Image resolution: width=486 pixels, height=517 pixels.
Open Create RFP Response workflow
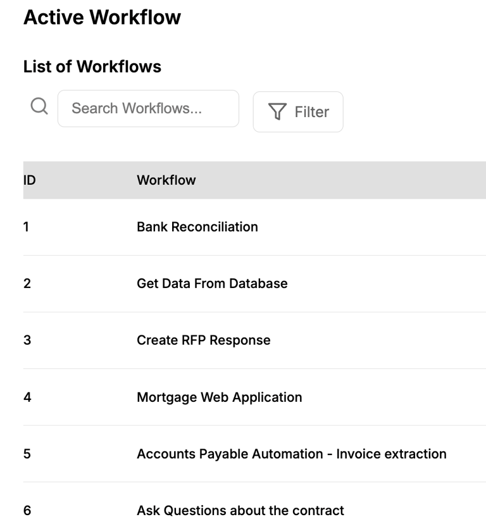203,340
